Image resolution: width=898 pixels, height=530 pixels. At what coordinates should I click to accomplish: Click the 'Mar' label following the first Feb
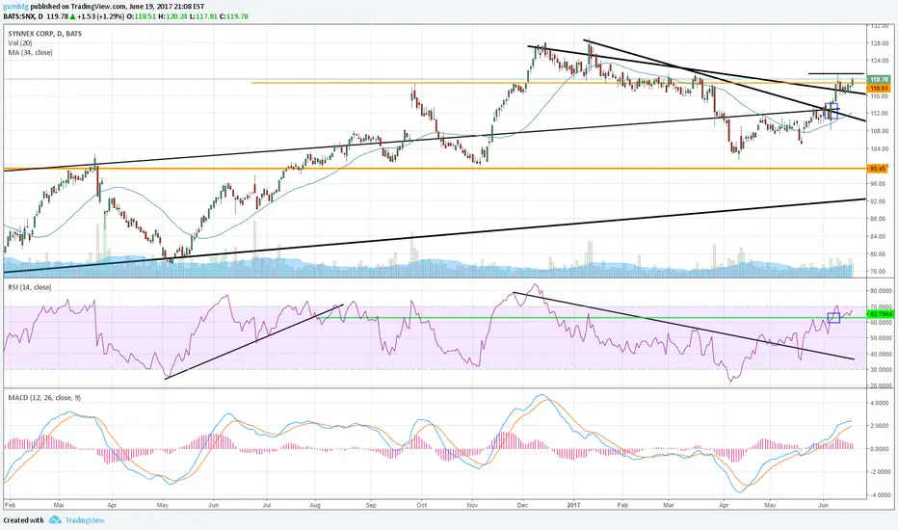pos(59,505)
